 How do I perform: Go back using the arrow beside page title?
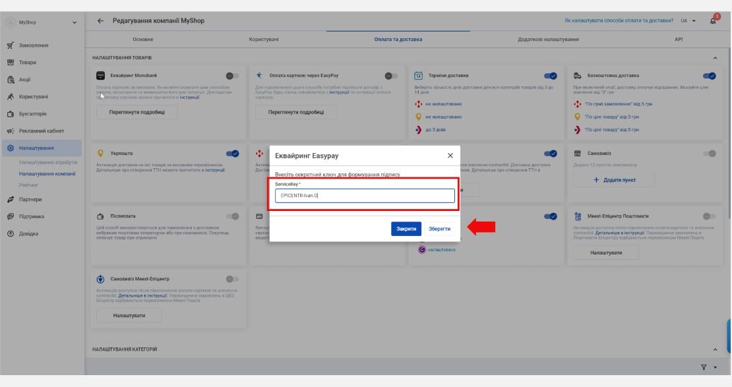click(x=100, y=20)
